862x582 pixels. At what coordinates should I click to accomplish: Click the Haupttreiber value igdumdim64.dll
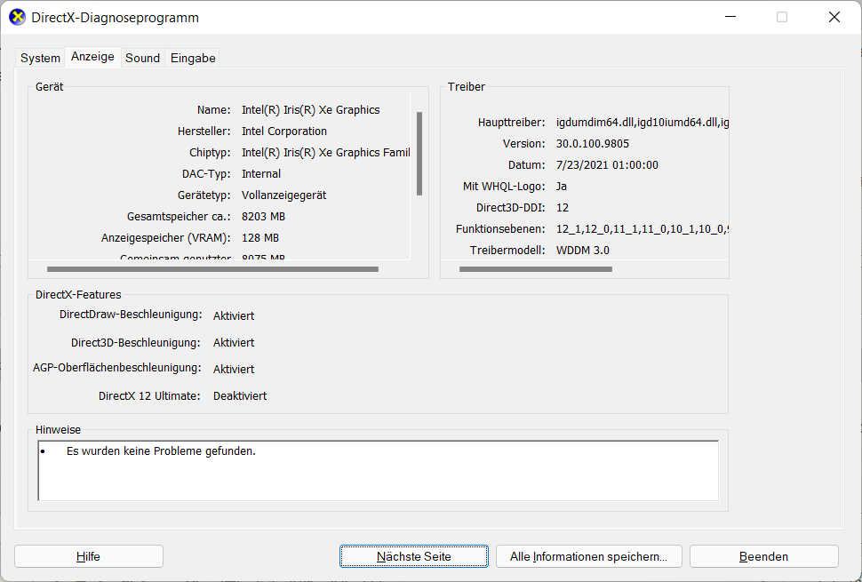pyautogui.click(x=643, y=123)
